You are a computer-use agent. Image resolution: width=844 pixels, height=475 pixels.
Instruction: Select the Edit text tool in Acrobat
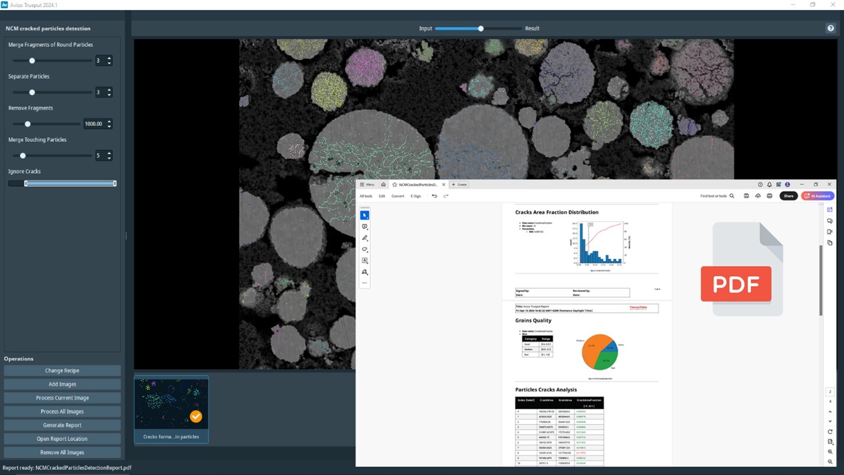365,260
